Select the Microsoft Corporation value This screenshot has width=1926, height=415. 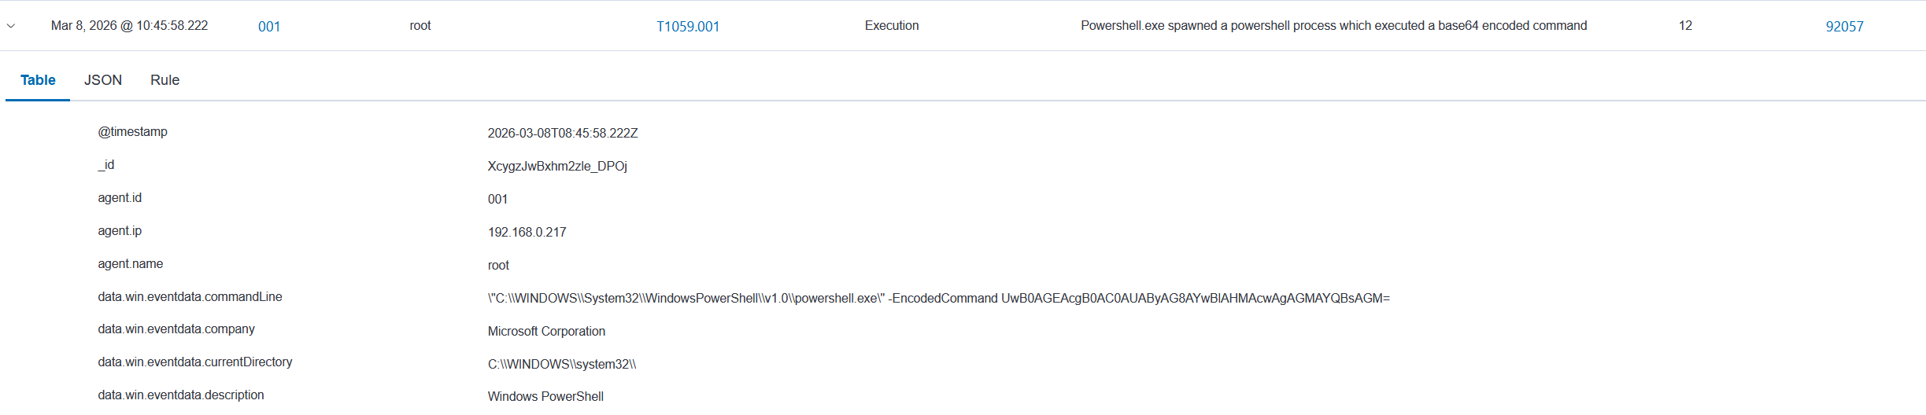click(546, 332)
